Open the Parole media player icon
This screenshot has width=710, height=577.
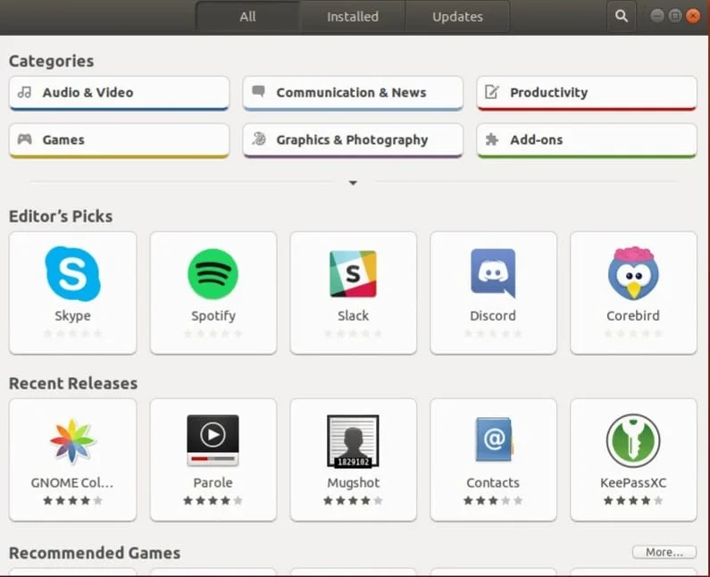pos(213,440)
